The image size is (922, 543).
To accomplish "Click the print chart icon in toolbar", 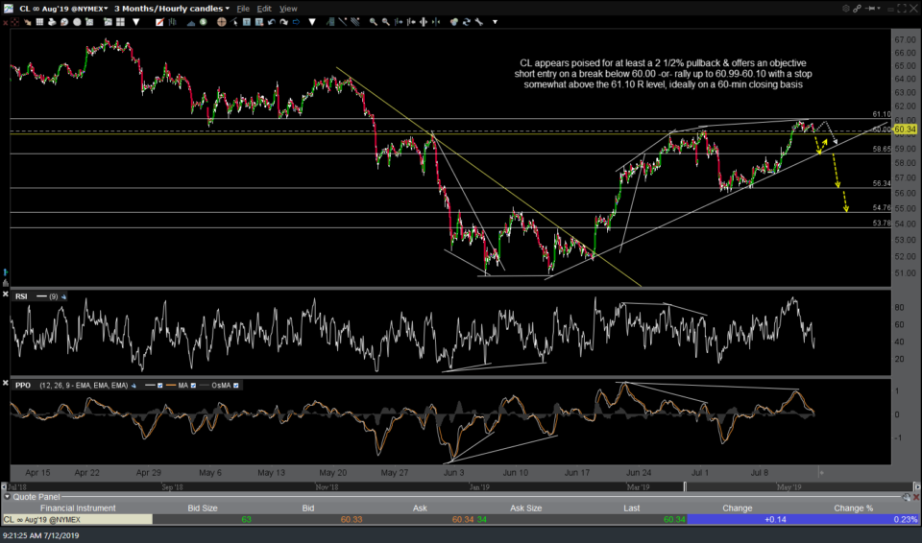I will [52, 22].
